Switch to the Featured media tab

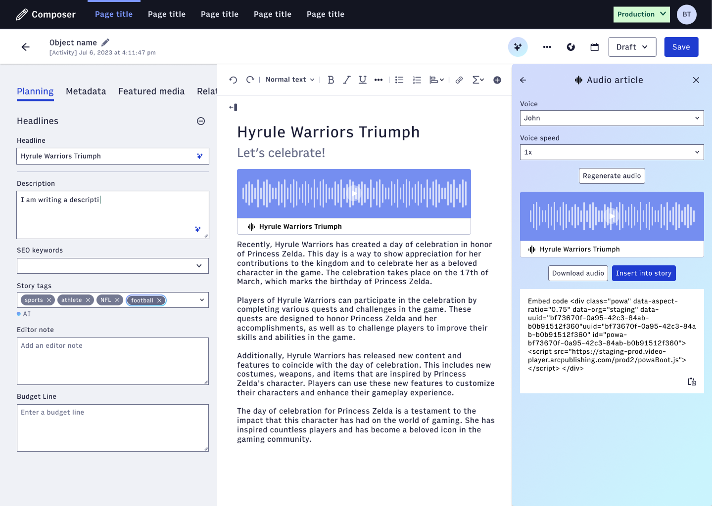151,91
